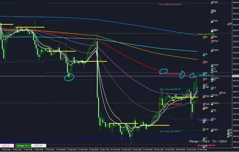Click the WLow level label
Screen dimensions: 239x152
click(214, 71)
